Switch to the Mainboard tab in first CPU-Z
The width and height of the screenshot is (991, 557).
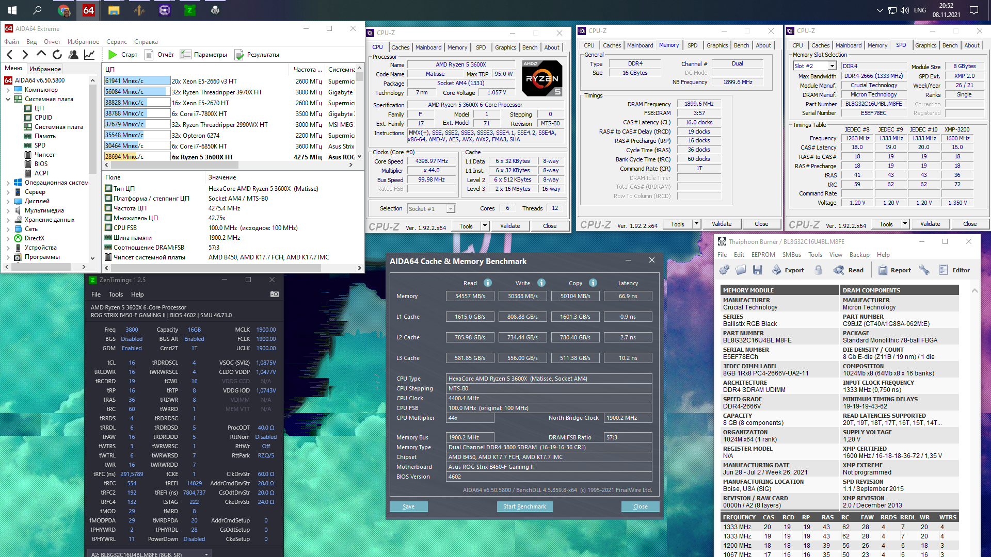tap(428, 47)
